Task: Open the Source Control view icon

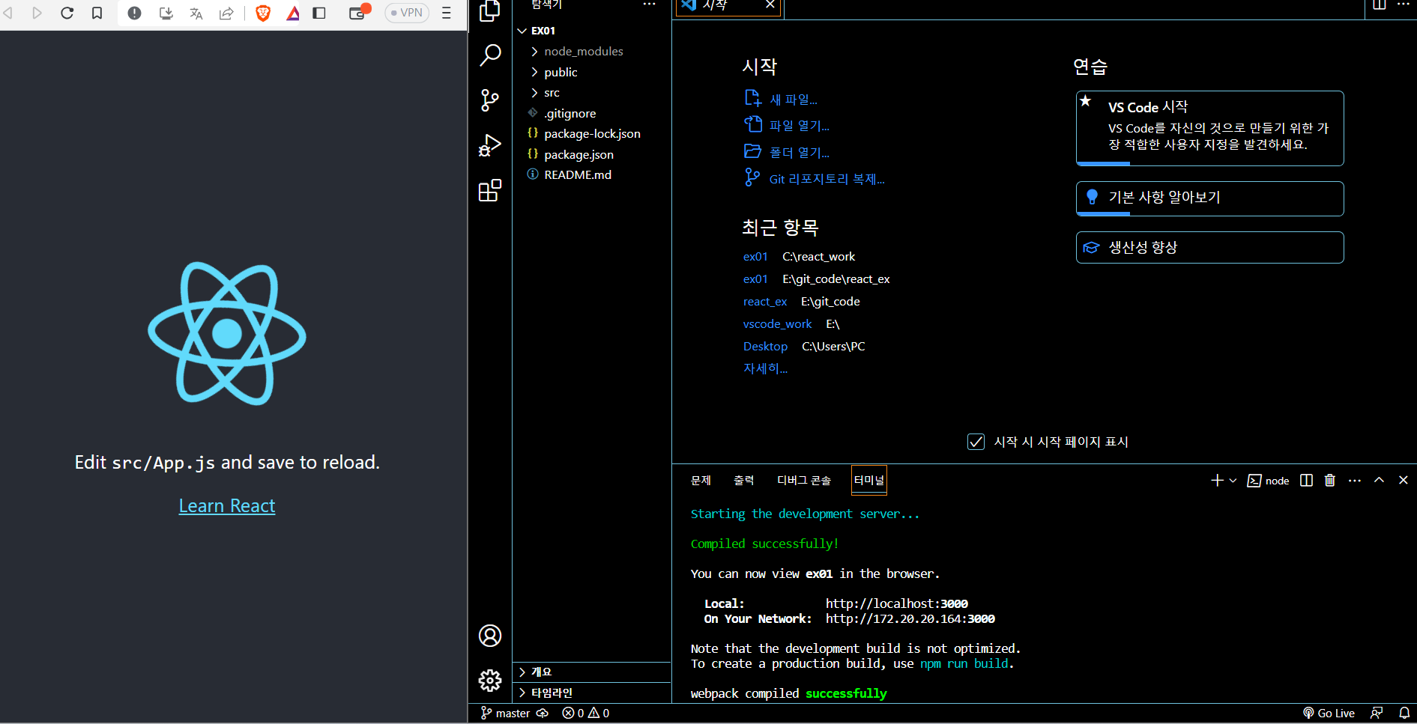Action: point(489,100)
